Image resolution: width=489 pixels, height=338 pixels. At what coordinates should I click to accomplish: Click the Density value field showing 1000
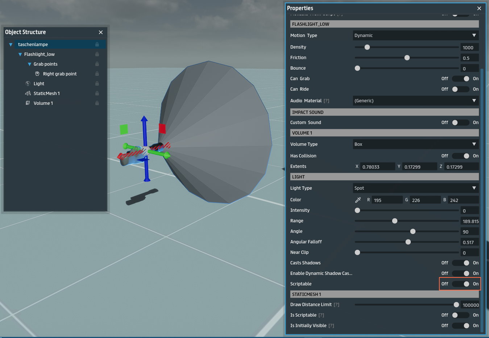(470, 48)
